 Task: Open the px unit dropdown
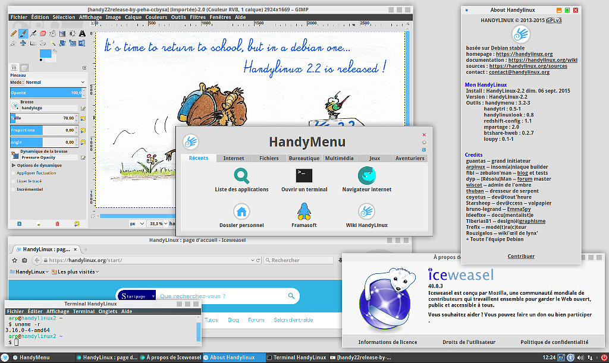tap(137, 223)
